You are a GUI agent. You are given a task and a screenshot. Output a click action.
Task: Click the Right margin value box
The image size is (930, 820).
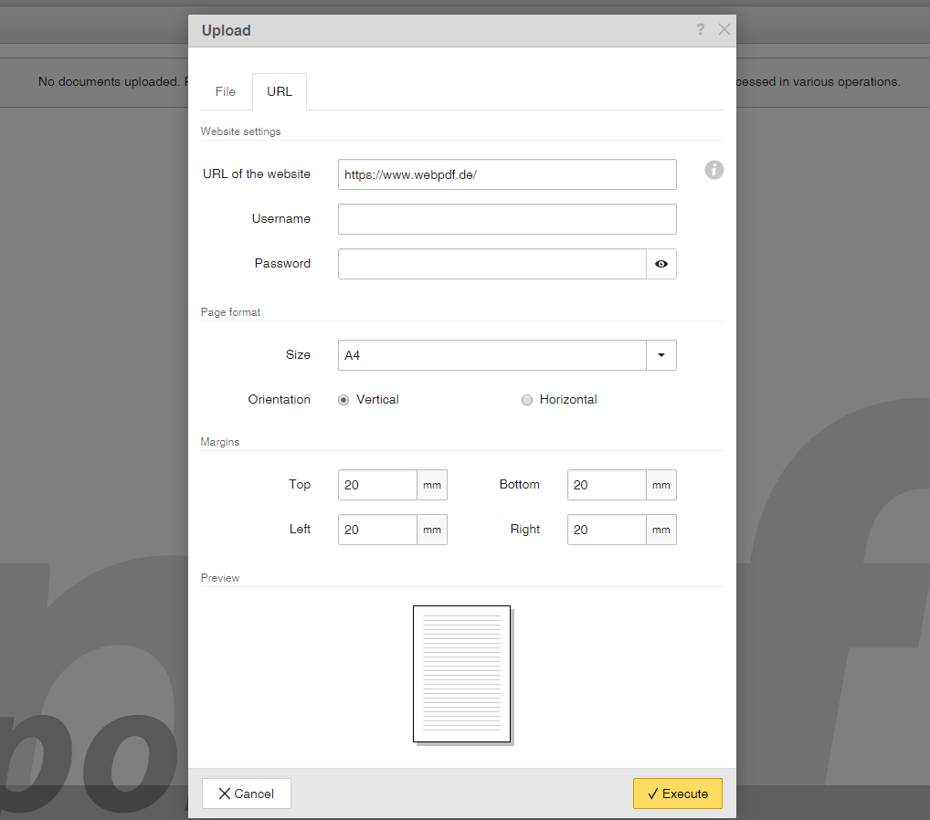[606, 530]
